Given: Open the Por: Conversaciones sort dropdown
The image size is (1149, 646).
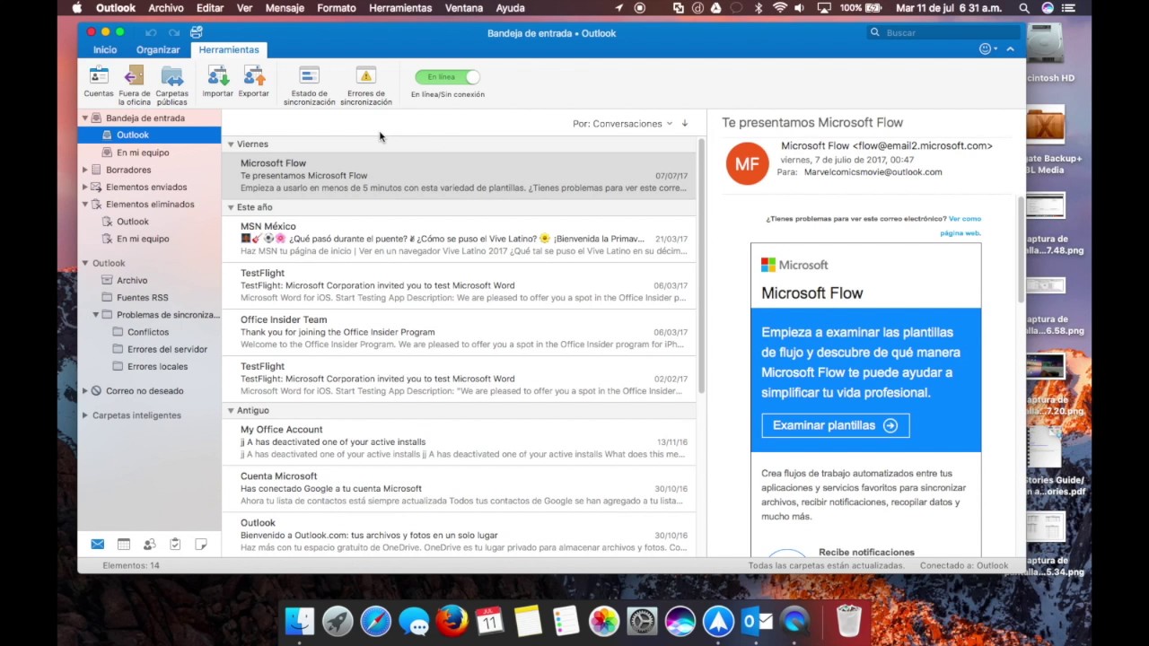Looking at the screenshot, I should (622, 124).
